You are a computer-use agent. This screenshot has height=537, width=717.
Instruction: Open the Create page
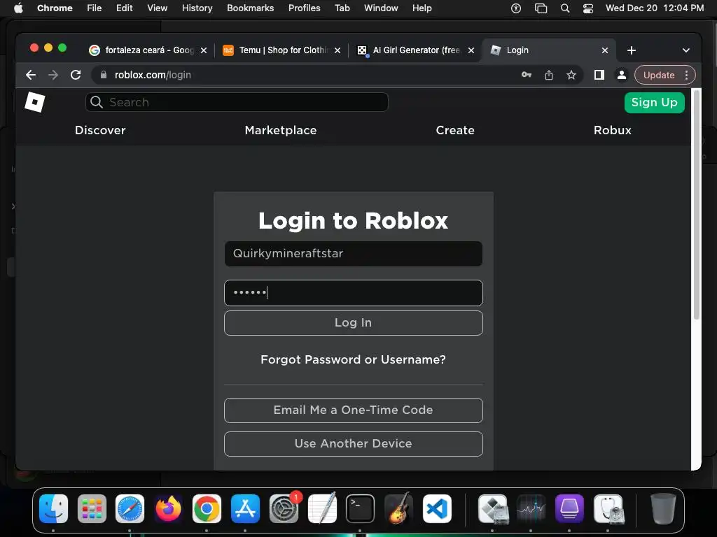[x=455, y=130]
